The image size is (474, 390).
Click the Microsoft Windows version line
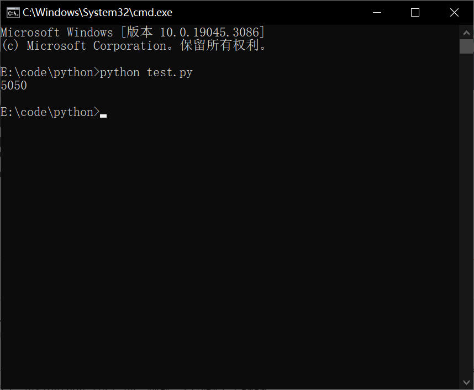tap(133, 32)
